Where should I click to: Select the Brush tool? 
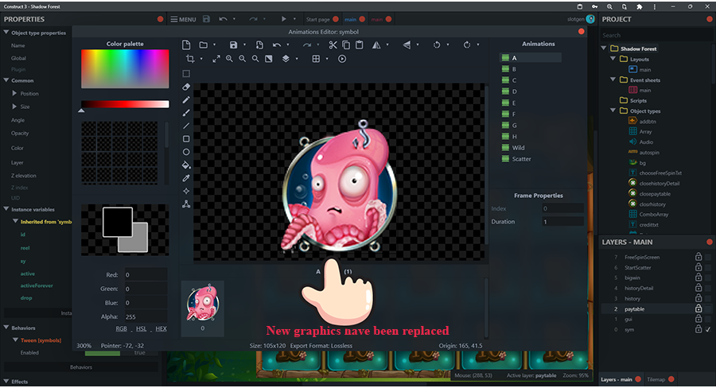186,113
